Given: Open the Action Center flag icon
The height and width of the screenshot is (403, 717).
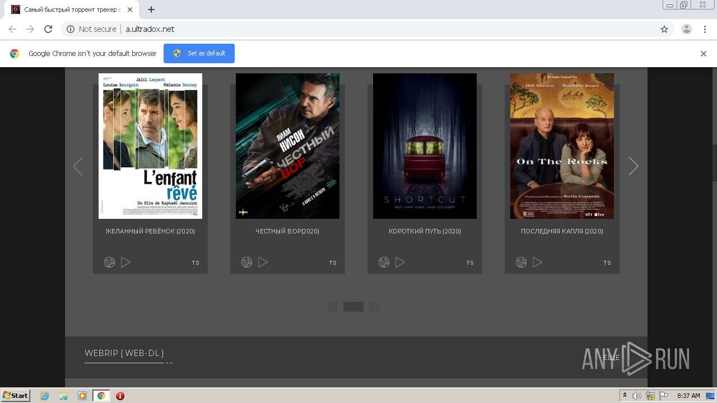Looking at the screenshot, I should [663, 396].
